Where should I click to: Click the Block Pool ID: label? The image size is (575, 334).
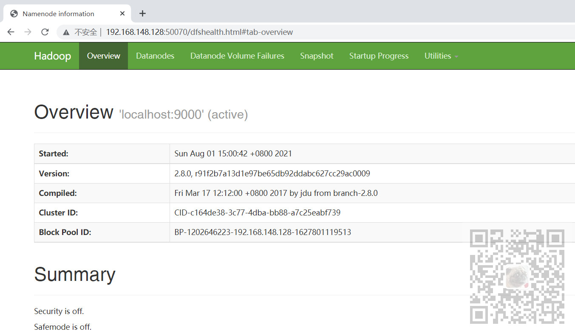pos(65,232)
